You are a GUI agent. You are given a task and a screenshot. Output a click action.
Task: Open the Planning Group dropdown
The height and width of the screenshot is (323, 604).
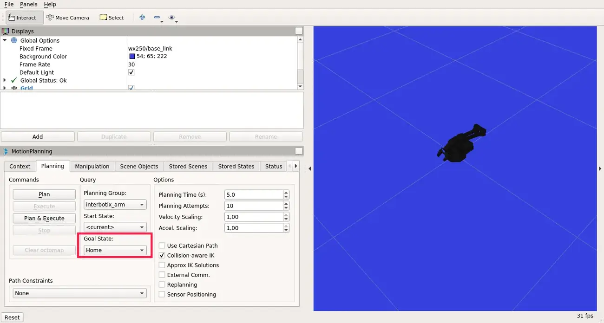115,205
